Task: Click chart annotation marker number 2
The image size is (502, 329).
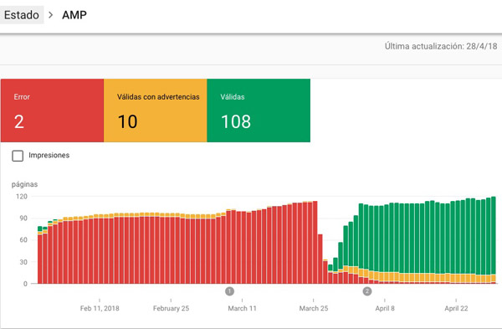Action: pyautogui.click(x=367, y=291)
